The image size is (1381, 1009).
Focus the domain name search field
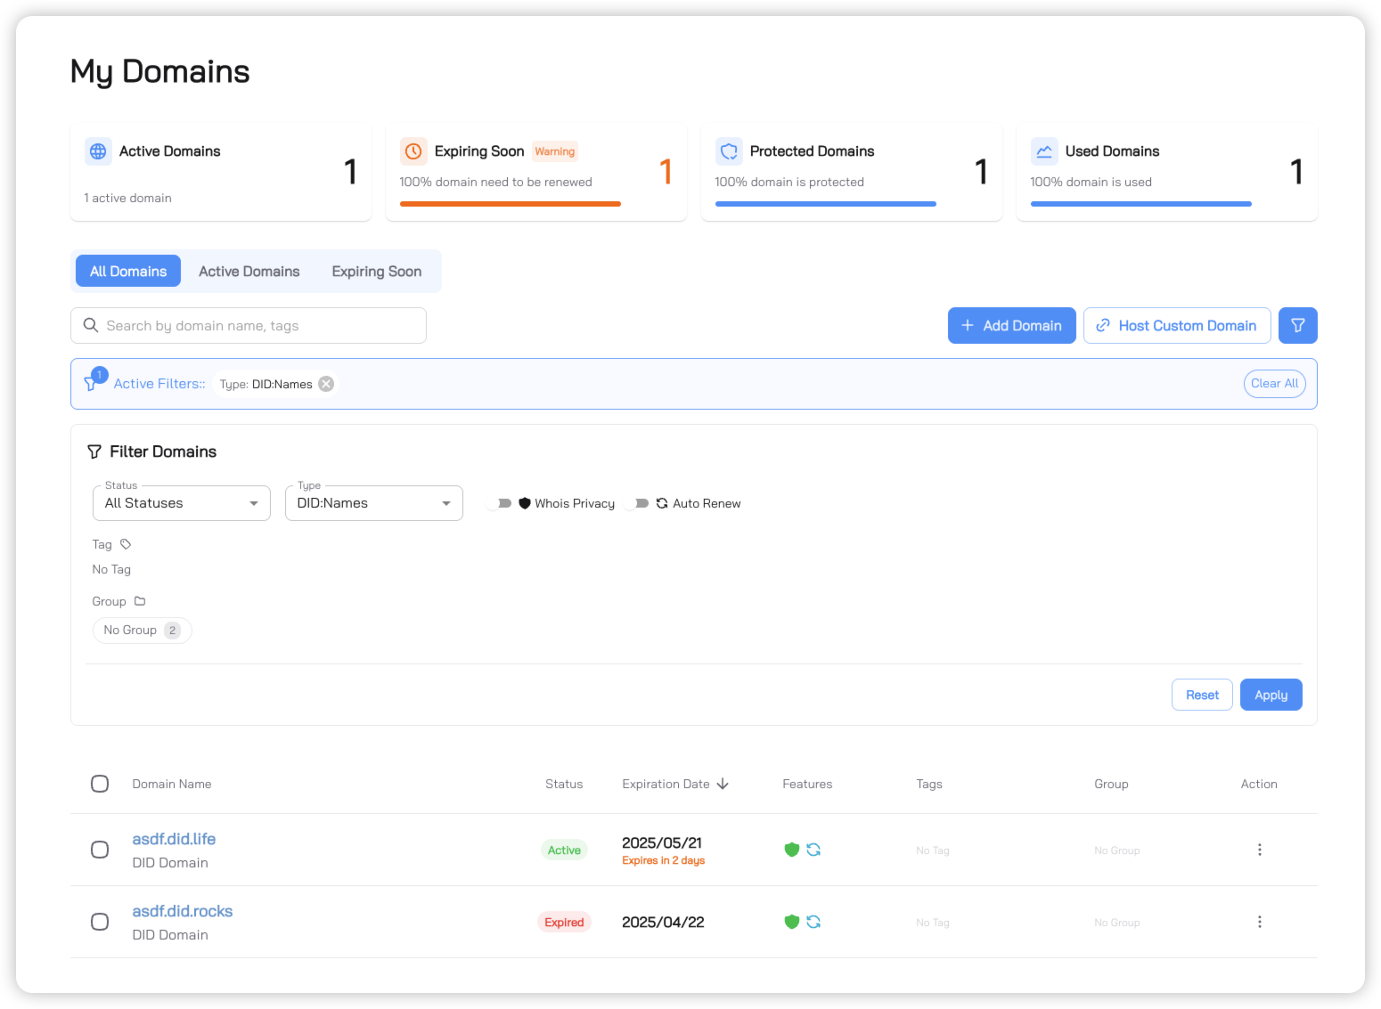(x=249, y=326)
